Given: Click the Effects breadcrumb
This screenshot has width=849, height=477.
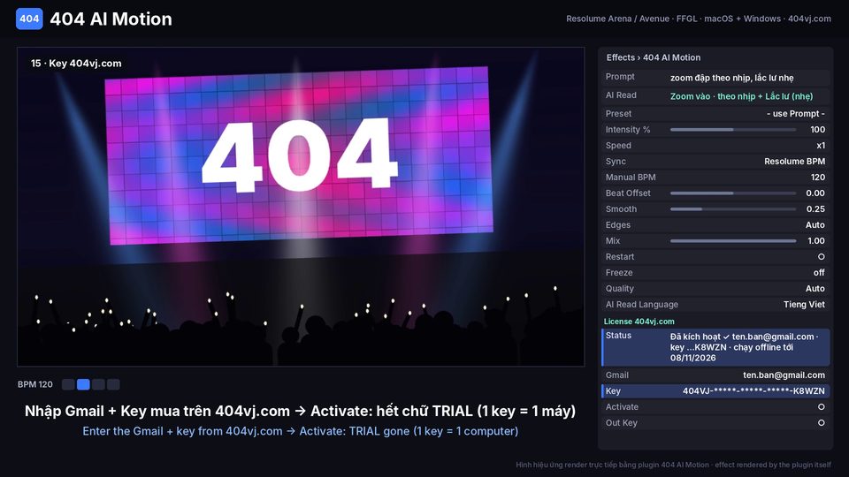Looking at the screenshot, I should 620,57.
